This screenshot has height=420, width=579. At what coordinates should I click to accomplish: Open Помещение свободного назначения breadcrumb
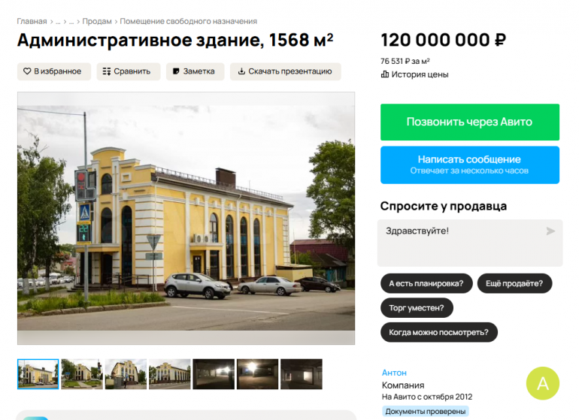188,21
